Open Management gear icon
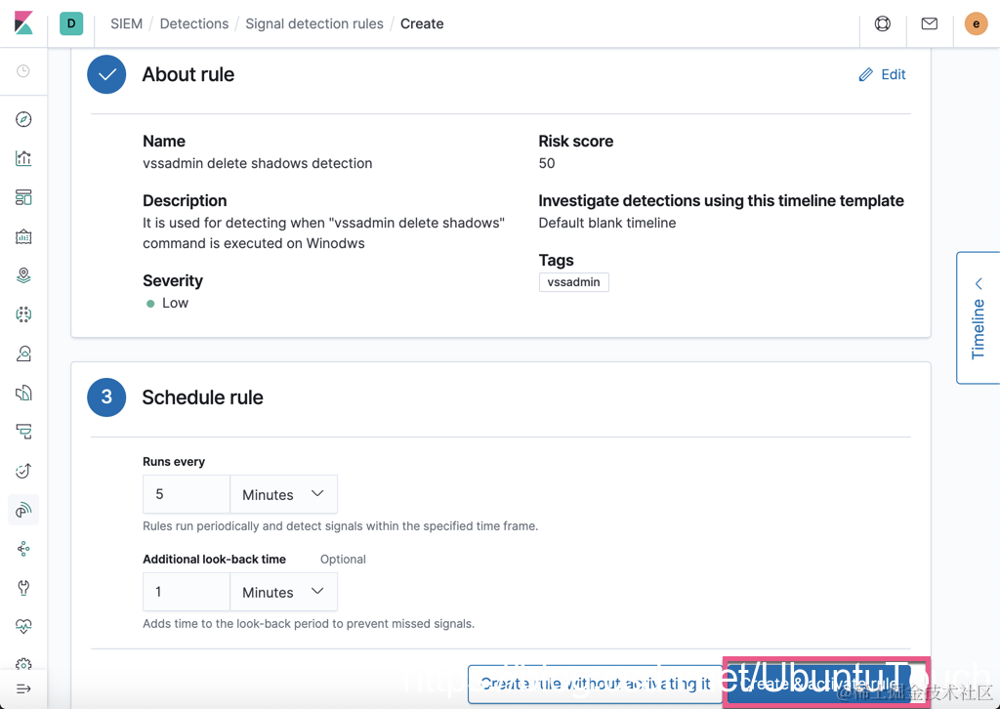 coord(23,665)
